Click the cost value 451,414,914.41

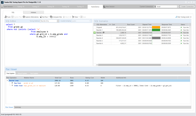tap(121, 27)
